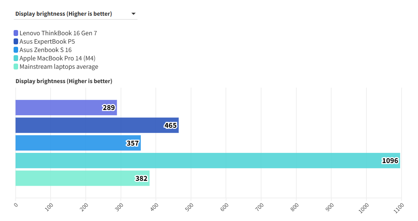The width and height of the screenshot is (418, 221).
Task: Click the chart title above the bars
Action: (64, 81)
